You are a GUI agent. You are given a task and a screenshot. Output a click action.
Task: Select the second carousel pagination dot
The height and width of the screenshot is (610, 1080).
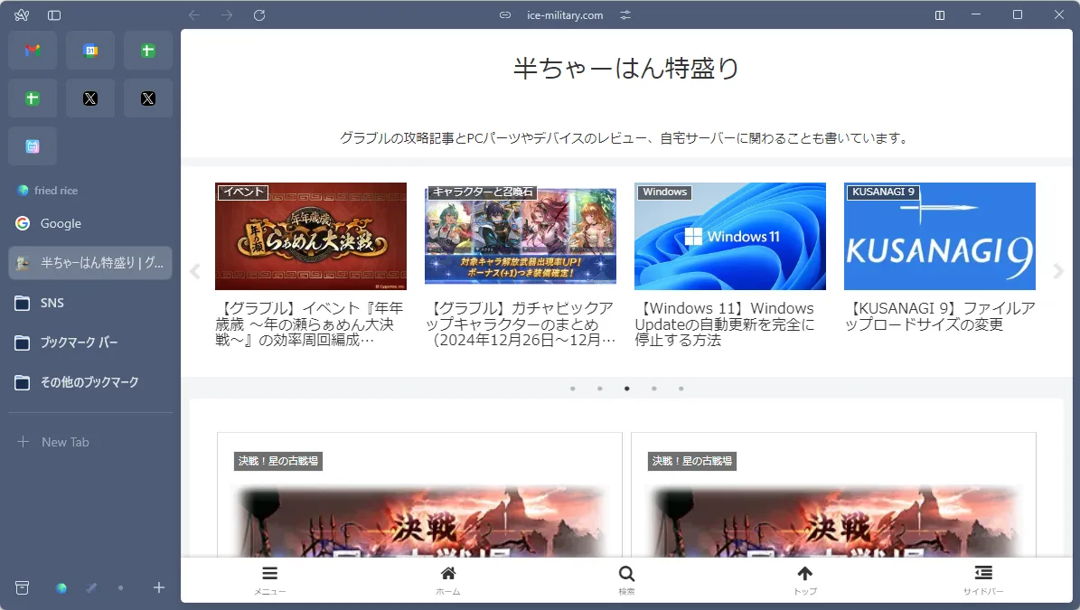click(600, 389)
